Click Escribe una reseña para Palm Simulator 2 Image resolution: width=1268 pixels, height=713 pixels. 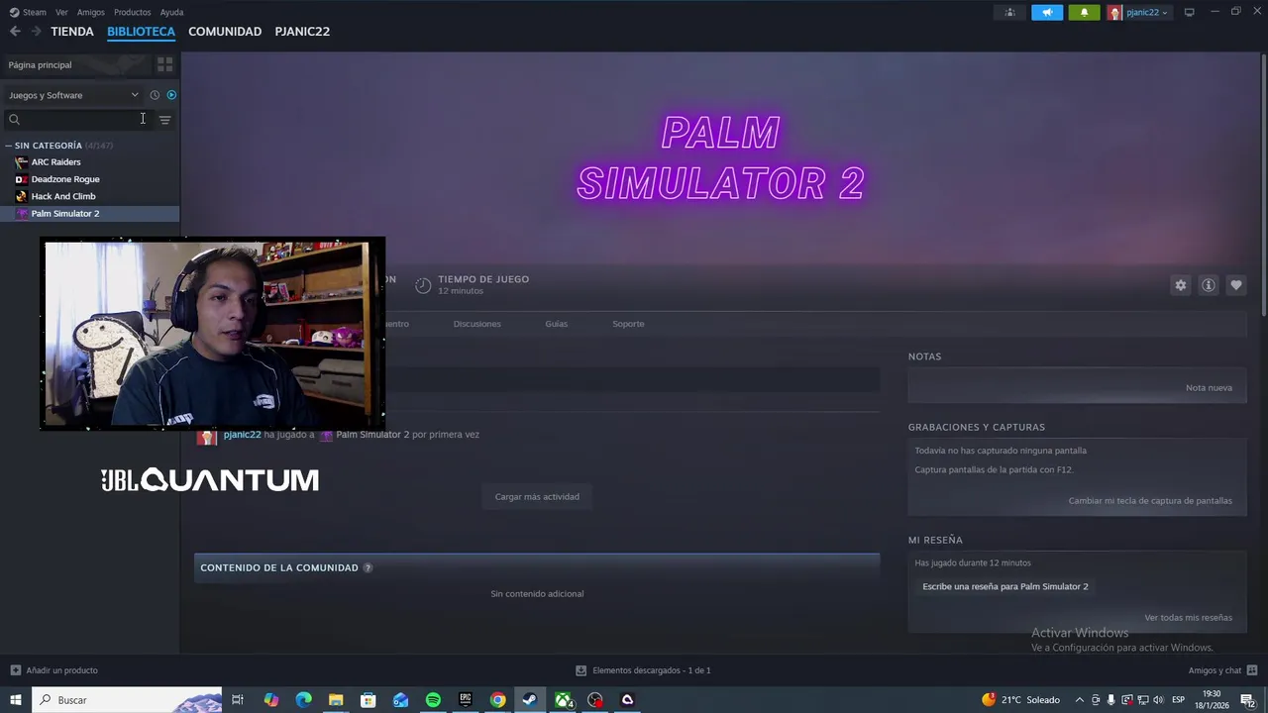[x=1005, y=586]
